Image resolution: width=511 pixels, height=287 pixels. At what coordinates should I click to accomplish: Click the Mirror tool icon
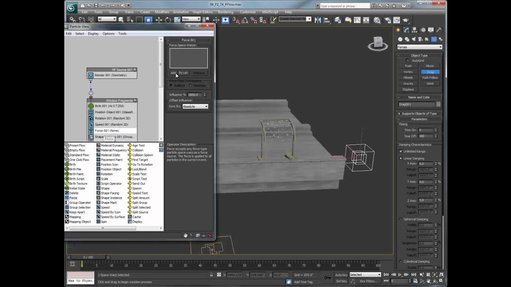318,20
